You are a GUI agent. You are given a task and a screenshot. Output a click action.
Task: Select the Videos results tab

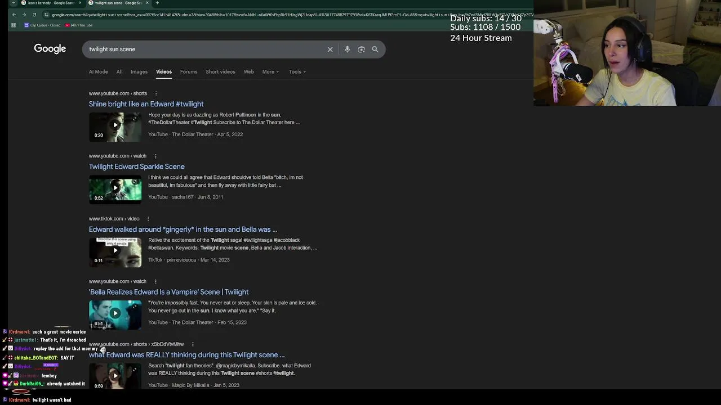click(x=164, y=72)
